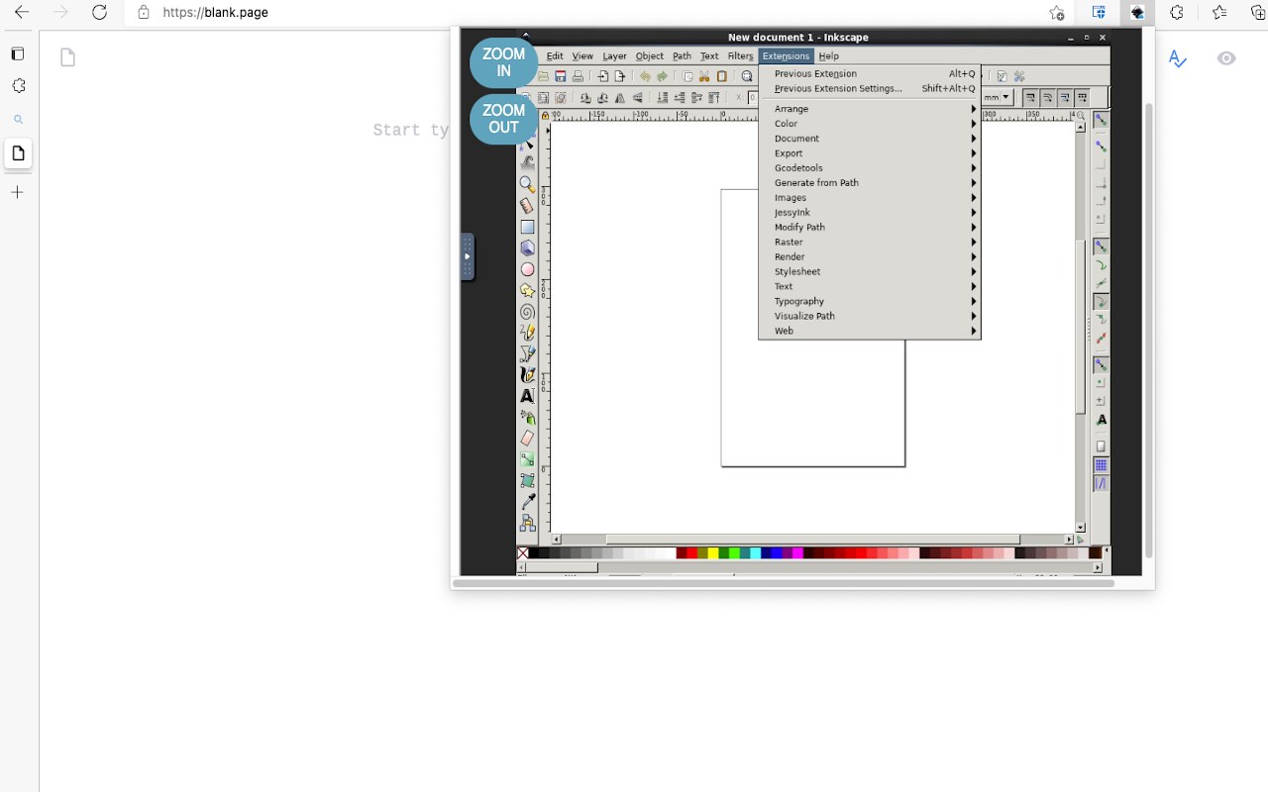Click the Save document icon
The width and height of the screenshot is (1268, 792).
[561, 76]
